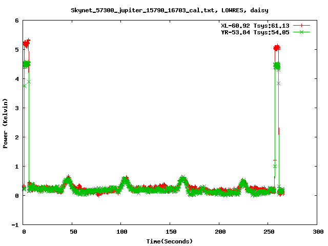The height and width of the screenshot is (246, 328).
Task: Click the plot title "Skynet_57300_jupiter_15790_16703_cal.txt, LOWRES, daisy"
Action: tap(170, 10)
